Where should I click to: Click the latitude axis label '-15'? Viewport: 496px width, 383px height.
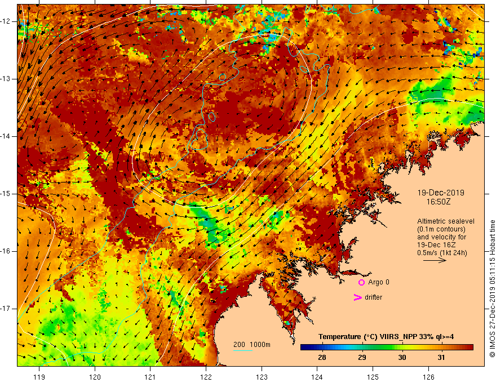point(6,194)
